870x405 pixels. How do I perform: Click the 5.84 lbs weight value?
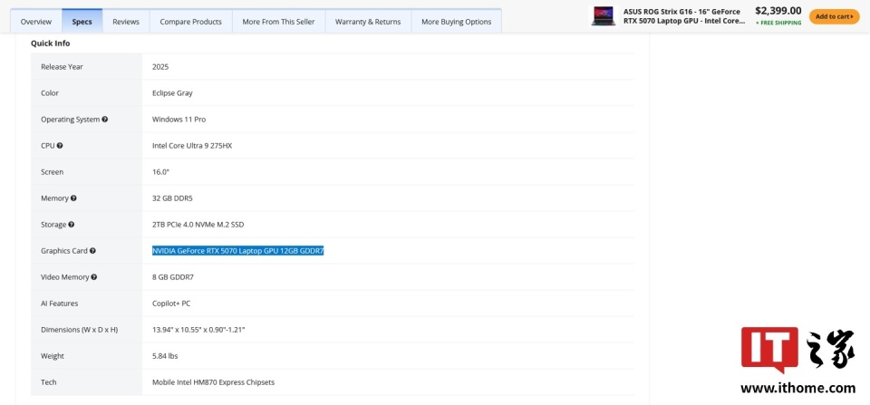coord(165,356)
